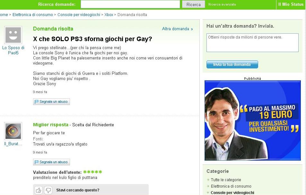The width and height of the screenshot is (306, 195).
Task: Click the thumbs up icon
Action: (39, 190)
